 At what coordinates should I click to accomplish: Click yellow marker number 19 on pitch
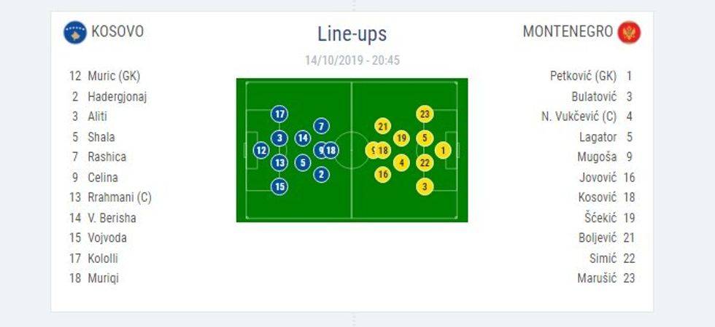[x=401, y=138]
